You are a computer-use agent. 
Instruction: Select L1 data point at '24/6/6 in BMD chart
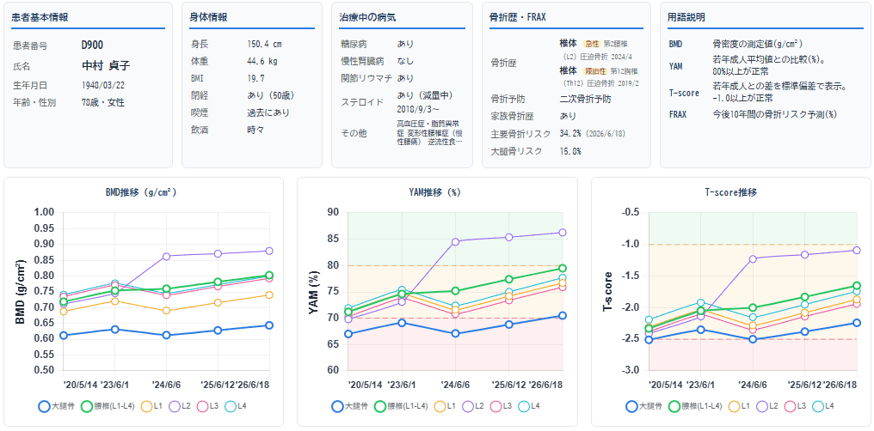[x=166, y=310]
